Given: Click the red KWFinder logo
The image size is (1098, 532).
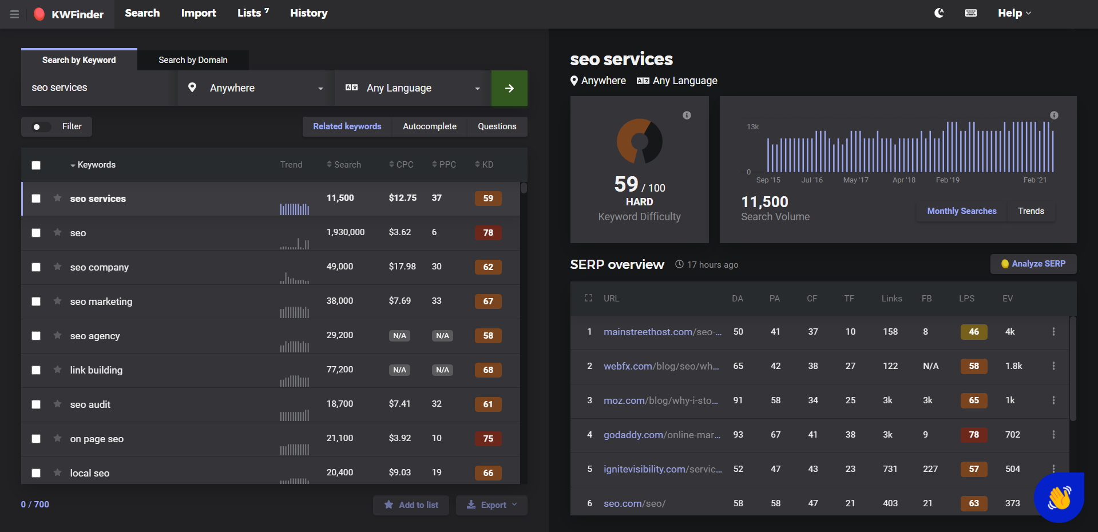Looking at the screenshot, I should pyautogui.click(x=39, y=14).
